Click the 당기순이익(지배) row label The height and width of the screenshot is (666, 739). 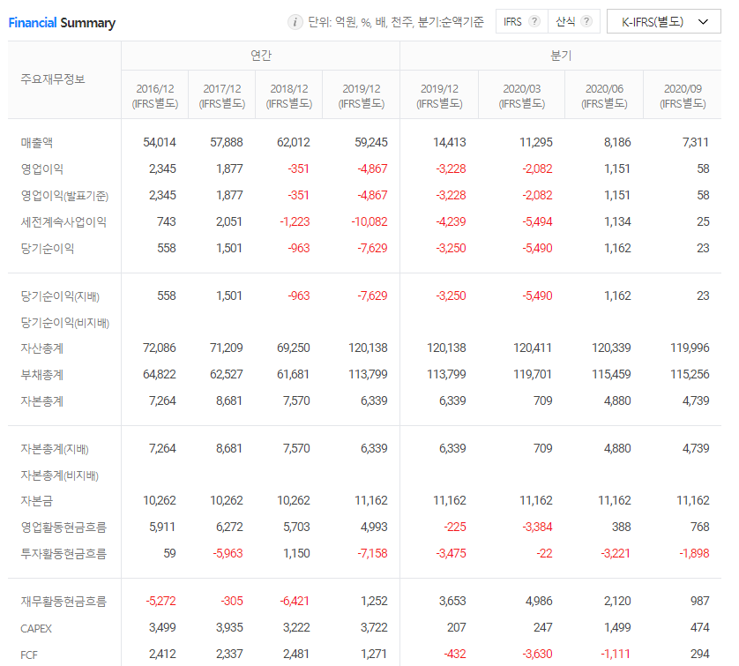(60, 296)
